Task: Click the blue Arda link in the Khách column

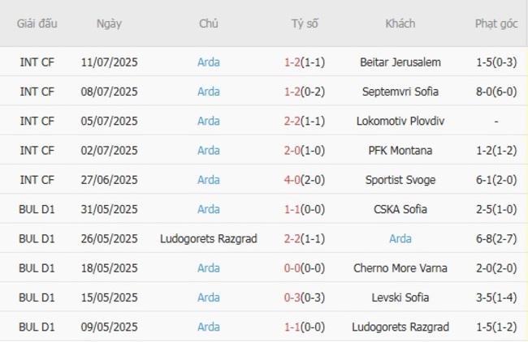Action: pos(400,238)
